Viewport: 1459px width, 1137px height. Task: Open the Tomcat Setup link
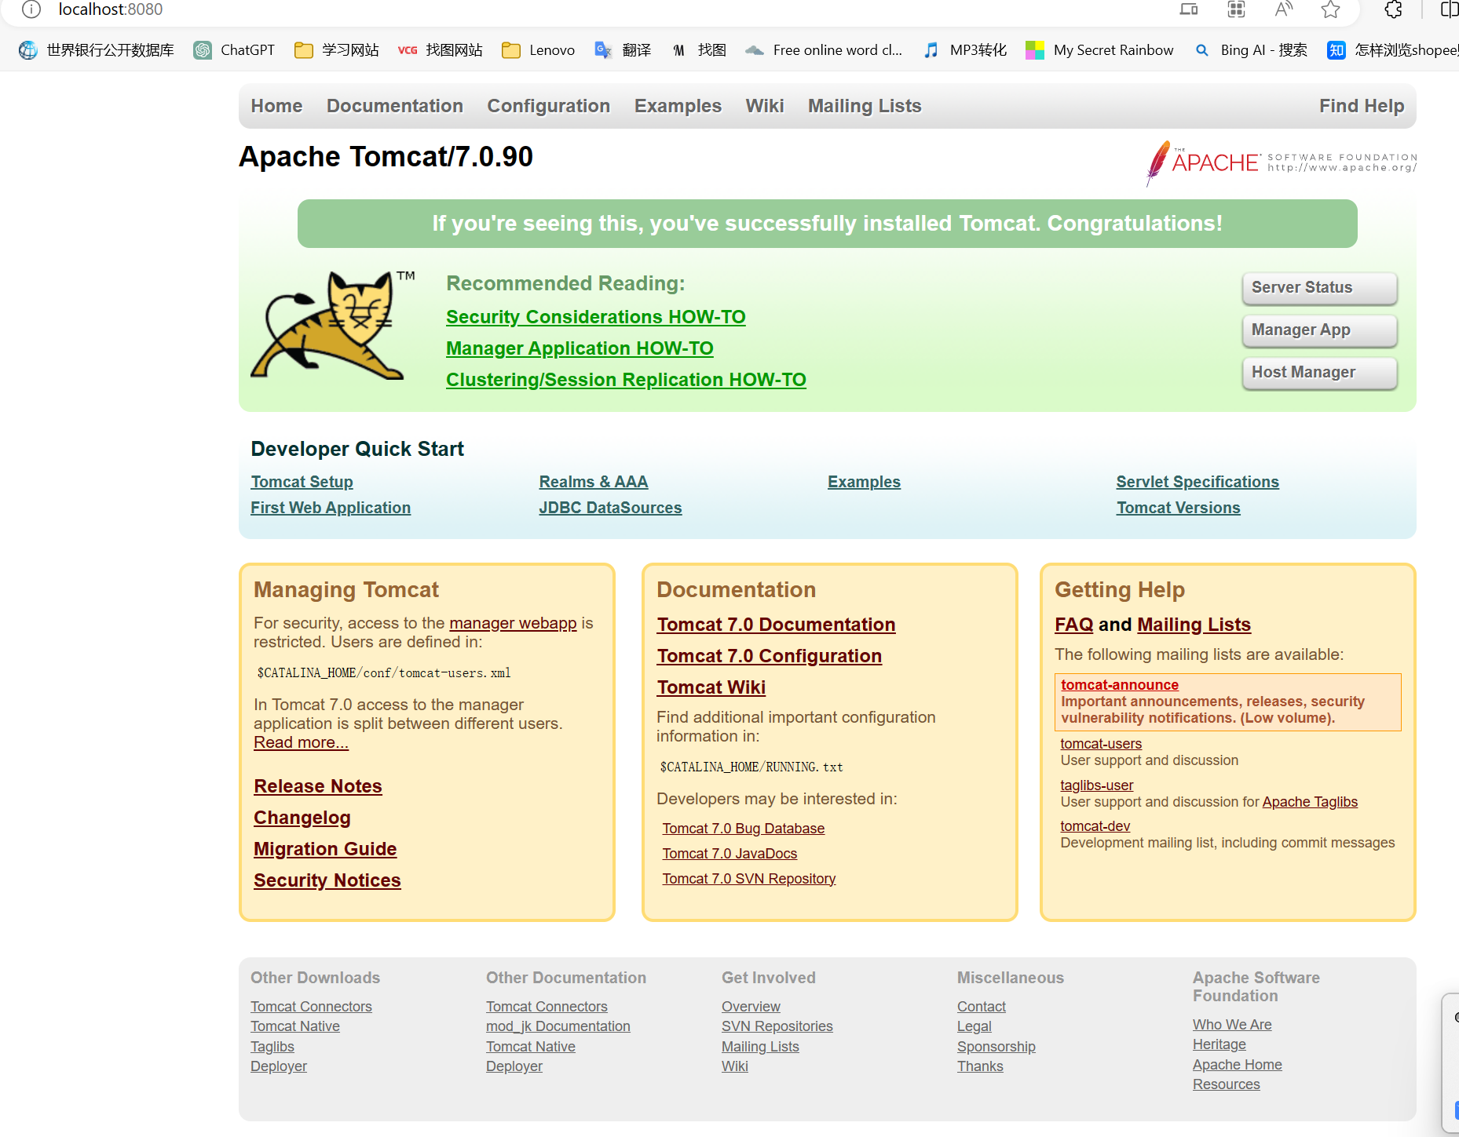click(302, 482)
